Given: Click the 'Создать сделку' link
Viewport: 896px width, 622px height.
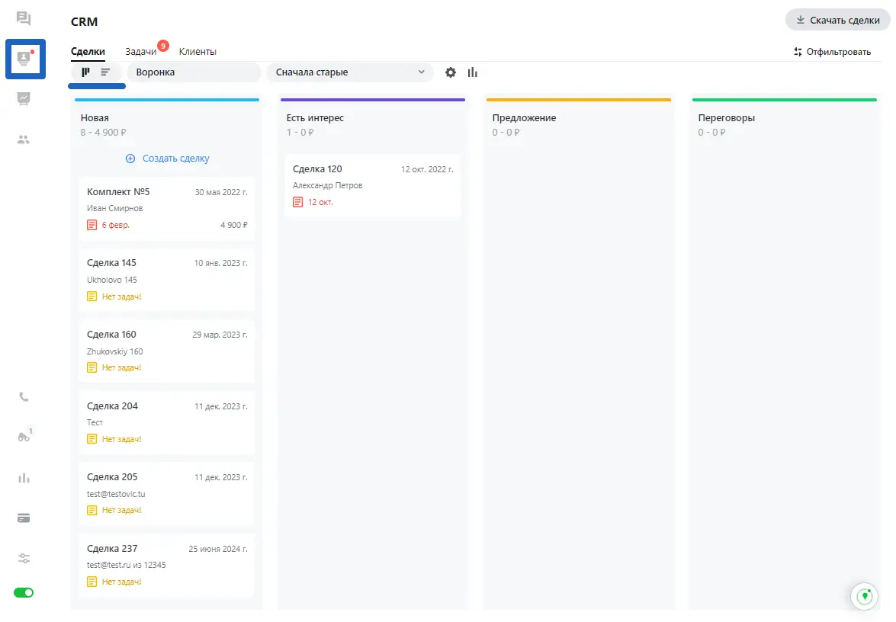Looking at the screenshot, I should click(x=167, y=159).
